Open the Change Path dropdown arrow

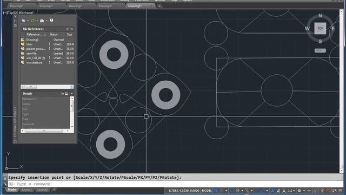(x=46, y=21)
